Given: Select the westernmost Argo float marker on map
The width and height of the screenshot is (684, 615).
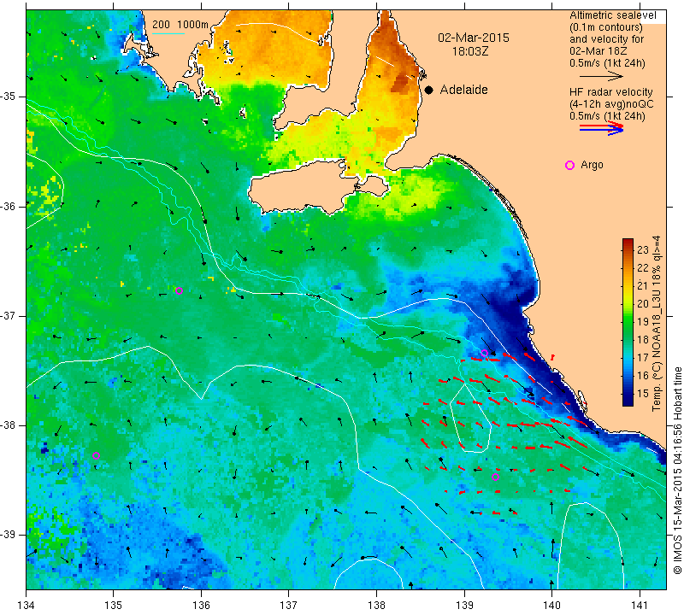Looking at the screenshot, I should pyautogui.click(x=97, y=456).
